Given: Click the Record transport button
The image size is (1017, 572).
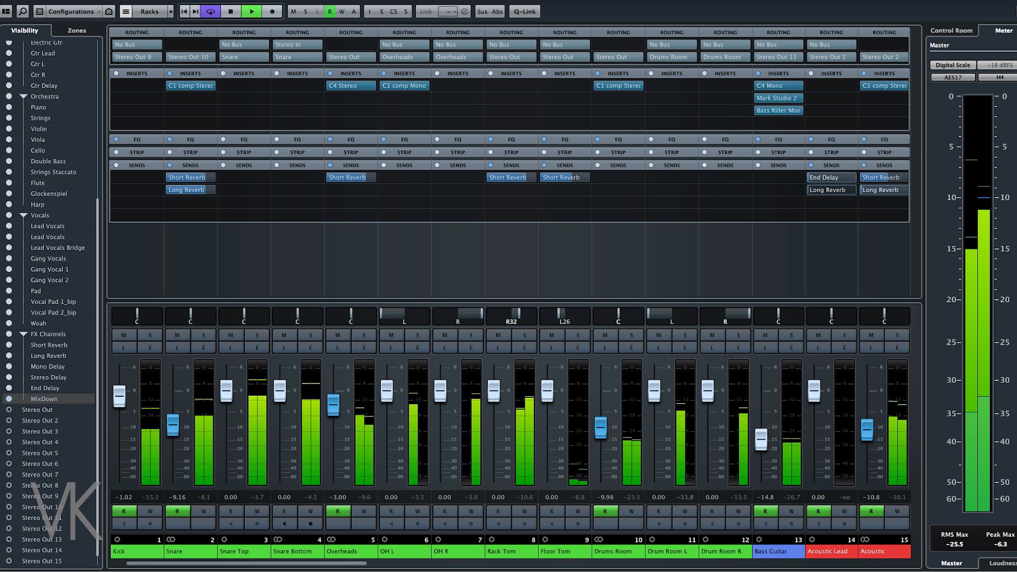Looking at the screenshot, I should point(272,11).
